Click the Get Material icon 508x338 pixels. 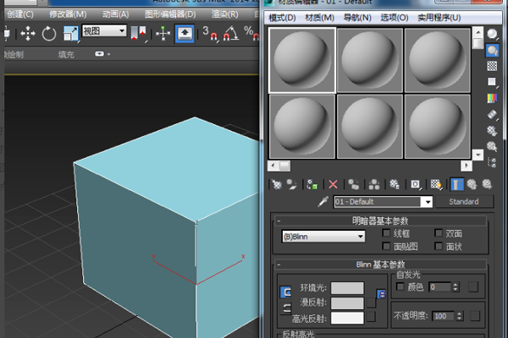[276, 183]
